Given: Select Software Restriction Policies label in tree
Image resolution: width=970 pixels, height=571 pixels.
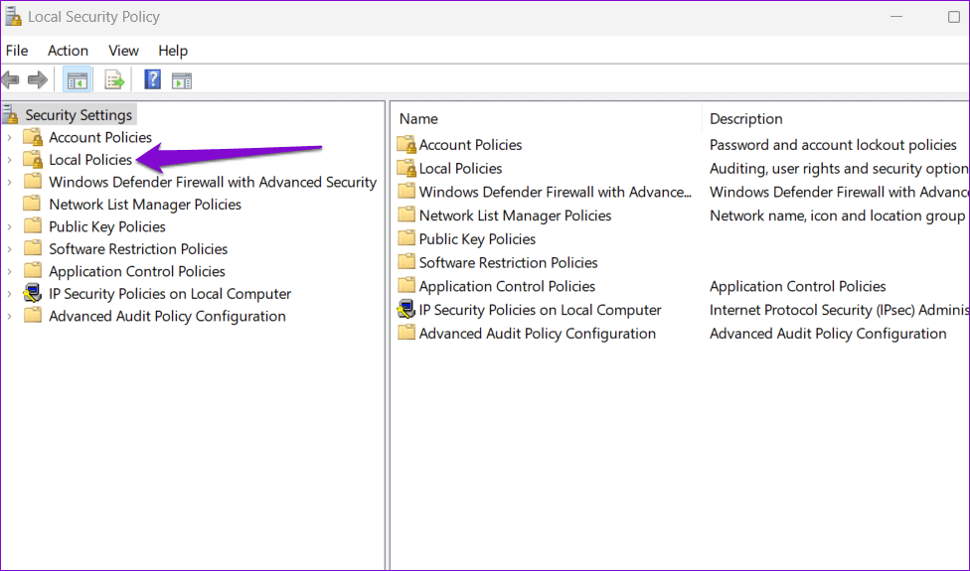Looking at the screenshot, I should point(138,249).
